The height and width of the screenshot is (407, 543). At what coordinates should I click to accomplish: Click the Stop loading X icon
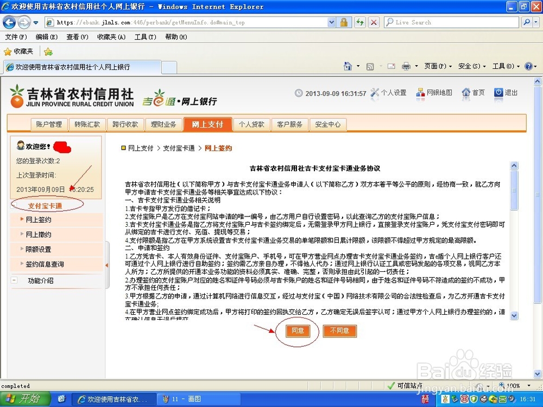pos(374,22)
